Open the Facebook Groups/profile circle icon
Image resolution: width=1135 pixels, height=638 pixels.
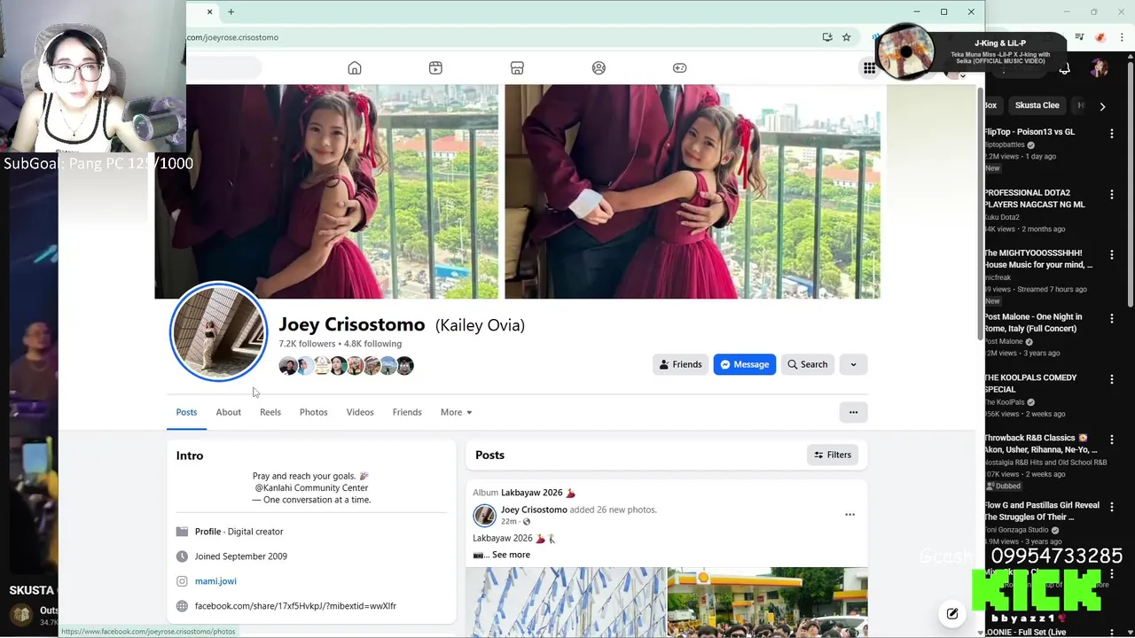pos(599,68)
